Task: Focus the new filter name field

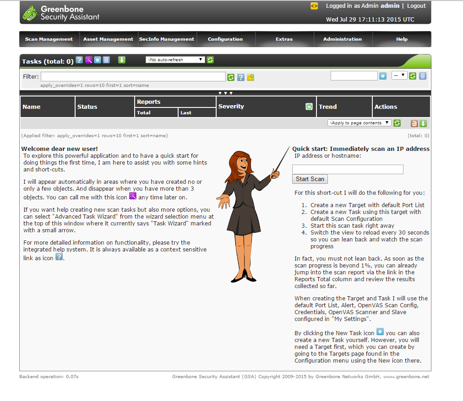Action: click(354, 76)
